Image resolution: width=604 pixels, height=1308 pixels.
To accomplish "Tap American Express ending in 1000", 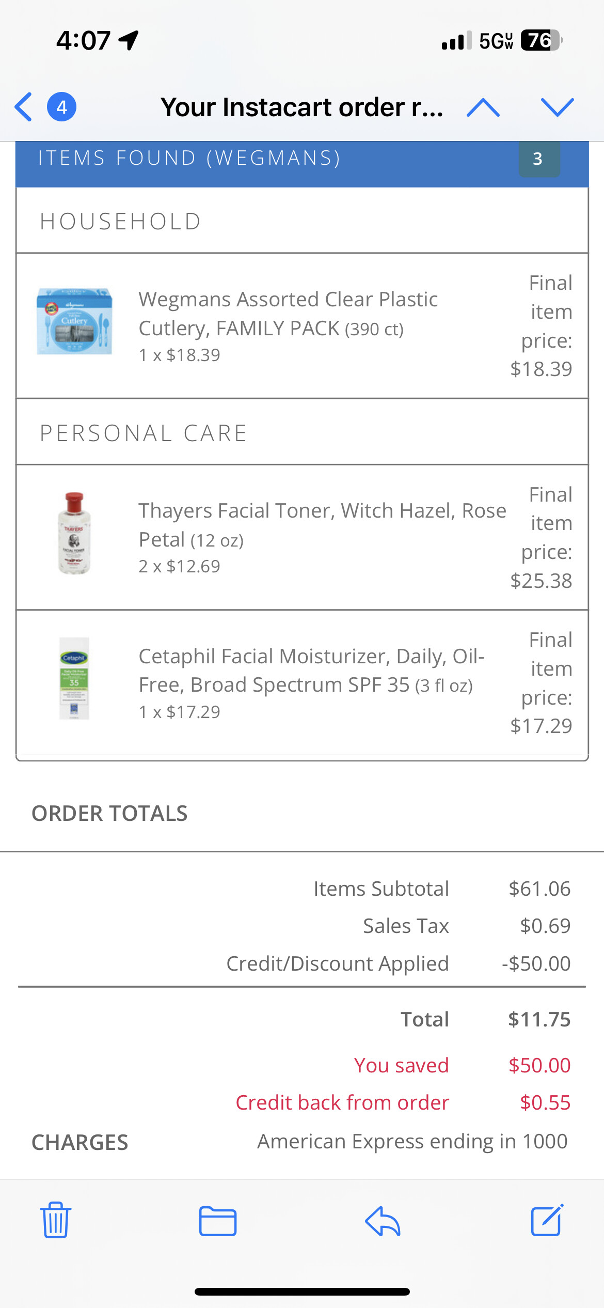I will pos(412,1141).
